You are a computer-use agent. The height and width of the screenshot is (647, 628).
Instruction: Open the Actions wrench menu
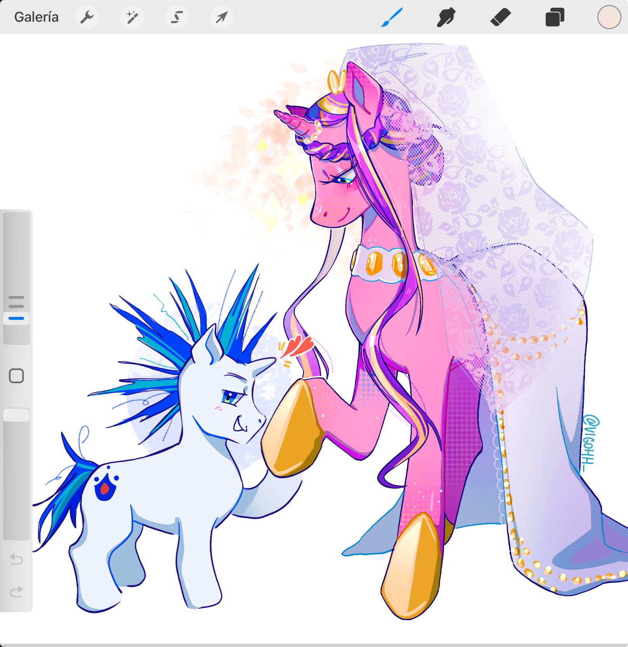(87, 17)
